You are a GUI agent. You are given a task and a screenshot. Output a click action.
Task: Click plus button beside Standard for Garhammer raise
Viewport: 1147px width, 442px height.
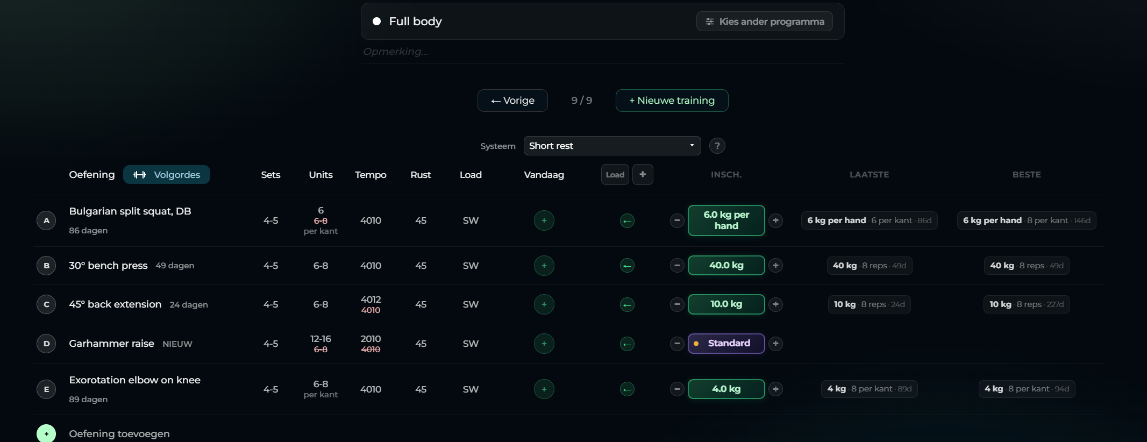[x=775, y=344]
